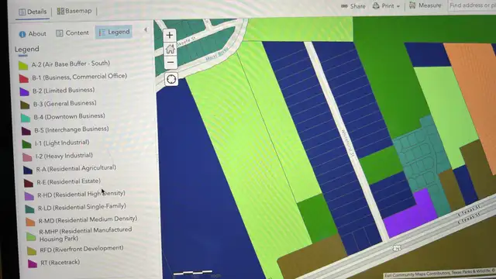Click the text 'RFD (Riverfront Development)'

pos(81,249)
